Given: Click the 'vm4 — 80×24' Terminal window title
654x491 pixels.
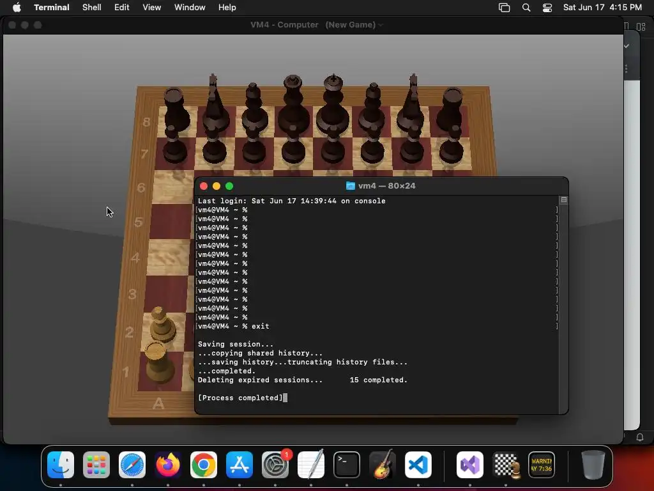Looking at the screenshot, I should pyautogui.click(x=386, y=186).
